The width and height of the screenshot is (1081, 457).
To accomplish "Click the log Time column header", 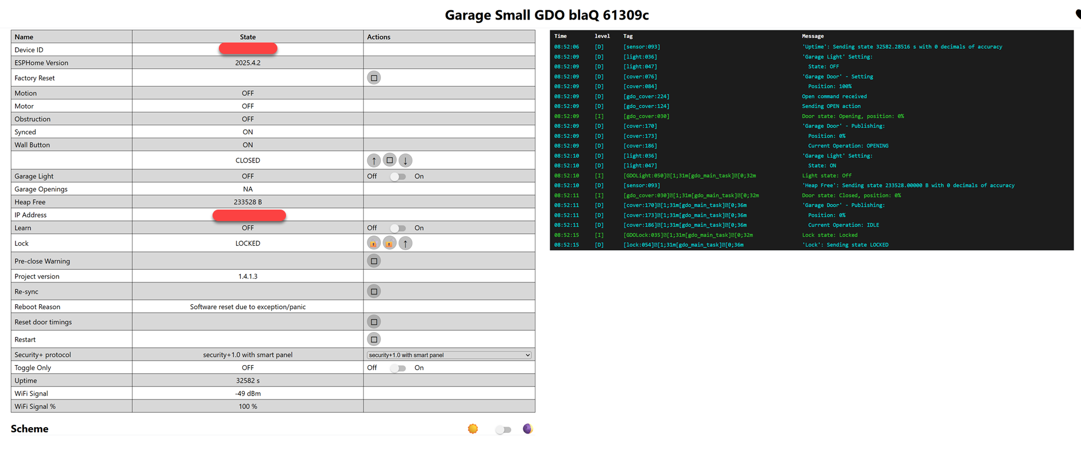I will click(x=561, y=36).
